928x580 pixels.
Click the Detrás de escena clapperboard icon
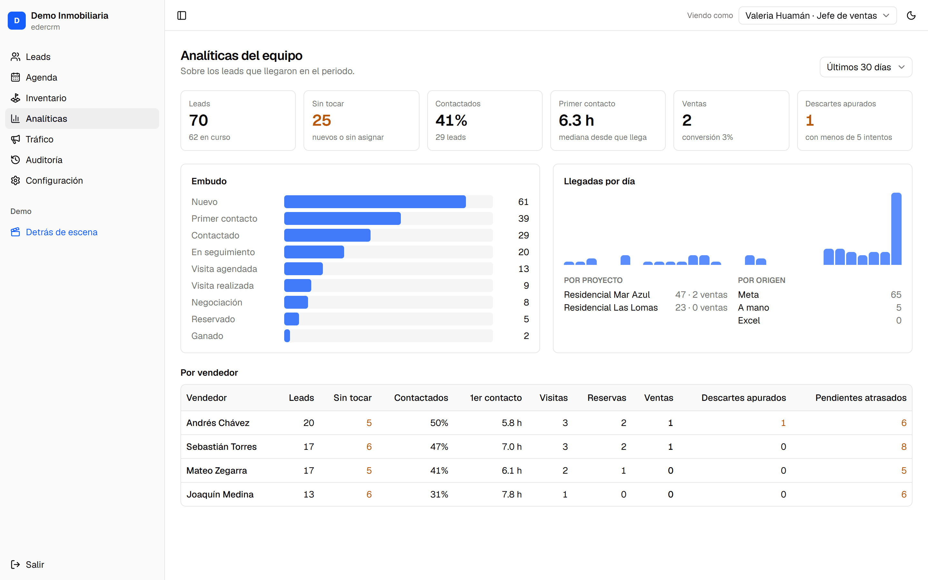15,232
